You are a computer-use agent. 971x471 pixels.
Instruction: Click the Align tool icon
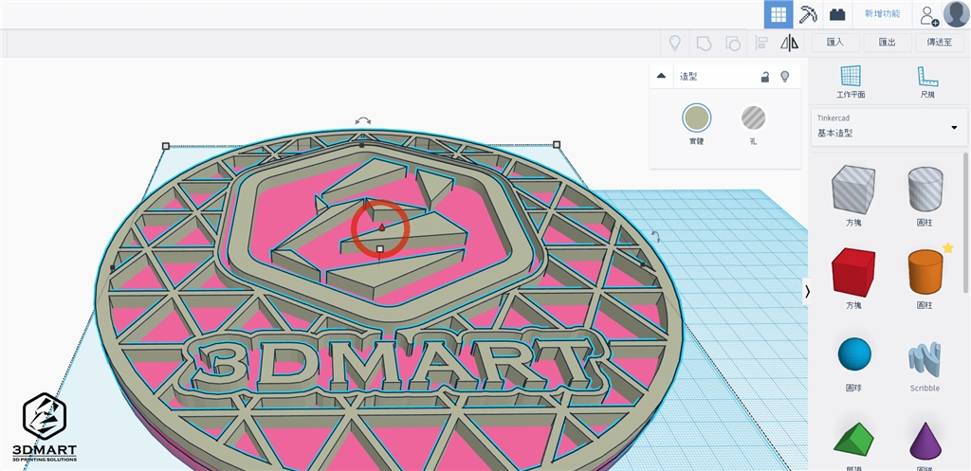761,43
